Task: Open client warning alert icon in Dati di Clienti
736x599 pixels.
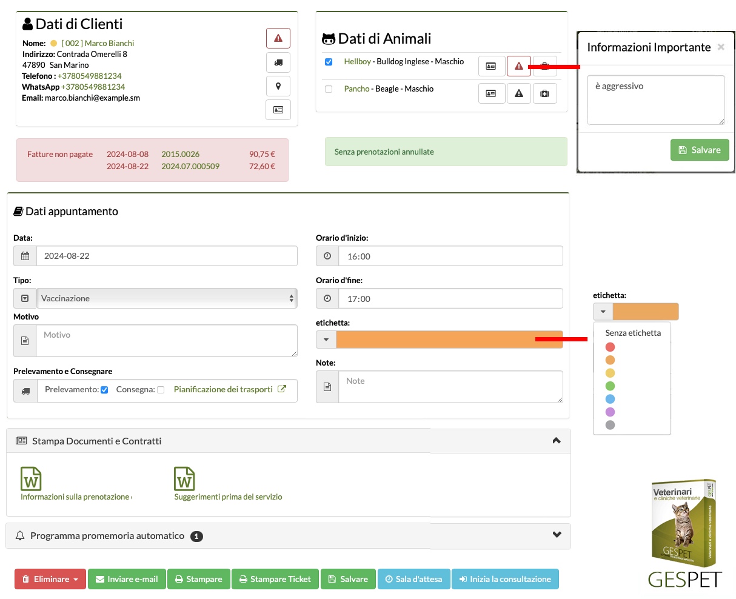Action: click(x=278, y=38)
